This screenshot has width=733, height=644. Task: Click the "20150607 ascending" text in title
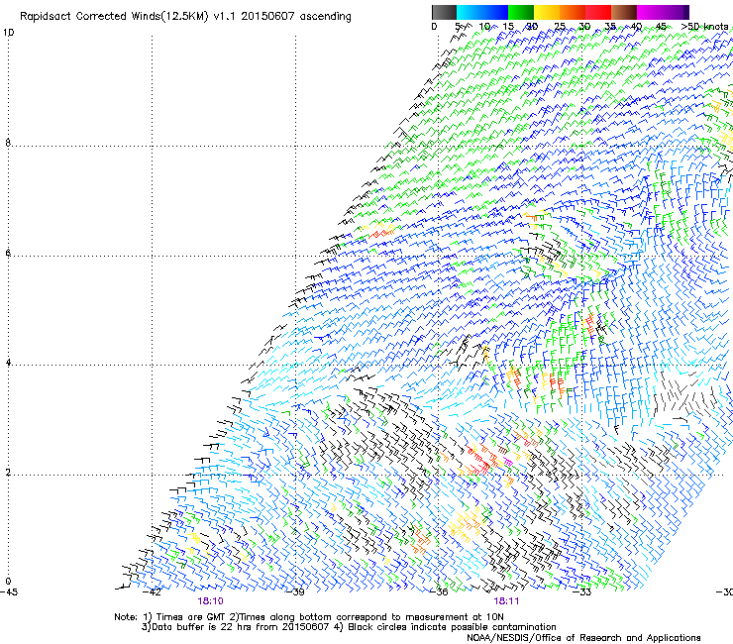point(296,17)
